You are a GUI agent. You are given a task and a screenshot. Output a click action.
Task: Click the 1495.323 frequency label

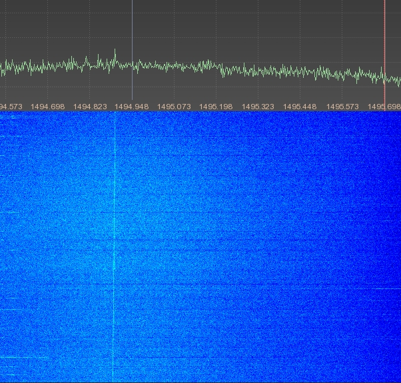(x=258, y=107)
